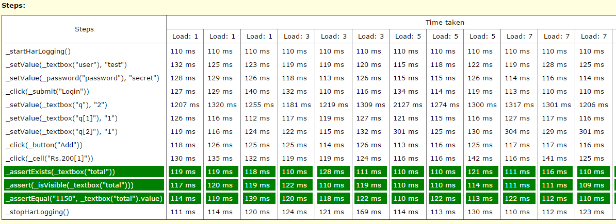
Task: Select the 2127 ms time cell
Action: [408, 105]
